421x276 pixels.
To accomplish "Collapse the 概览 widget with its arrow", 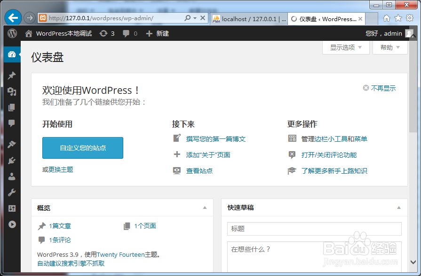I will (x=205, y=207).
